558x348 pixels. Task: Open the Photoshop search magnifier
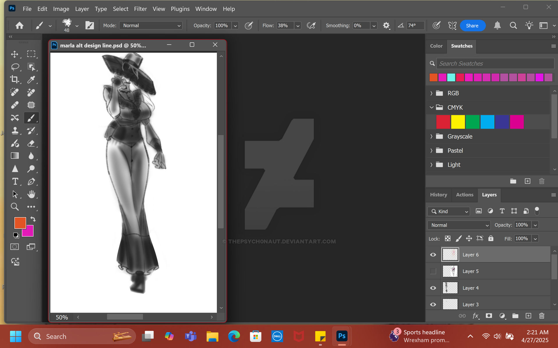click(513, 26)
